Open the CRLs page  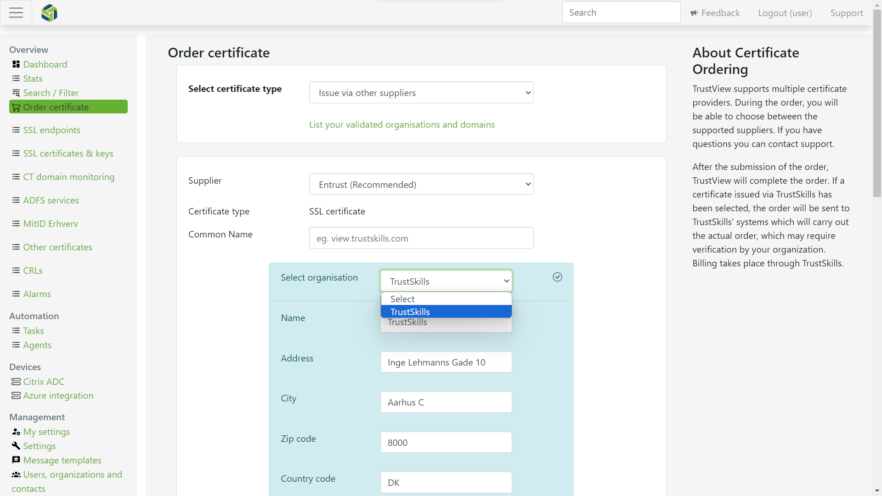pos(33,271)
